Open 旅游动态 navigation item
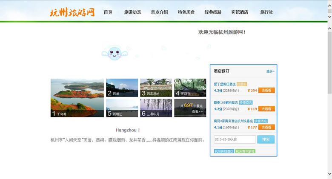Viewport: 332px width, 179px height. pyautogui.click(x=132, y=12)
